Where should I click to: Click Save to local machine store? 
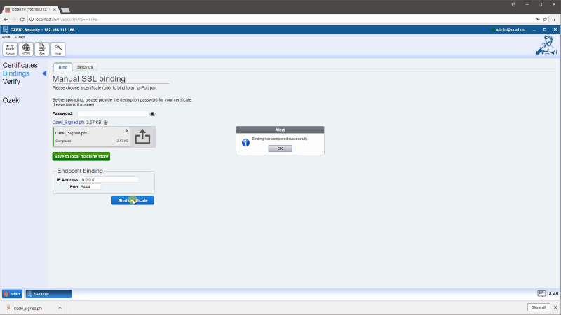(x=81, y=156)
